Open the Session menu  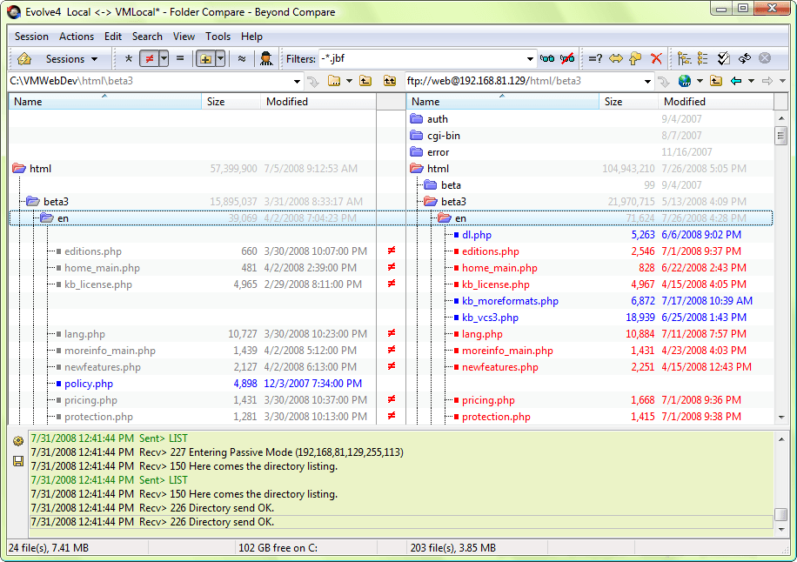[x=31, y=37]
